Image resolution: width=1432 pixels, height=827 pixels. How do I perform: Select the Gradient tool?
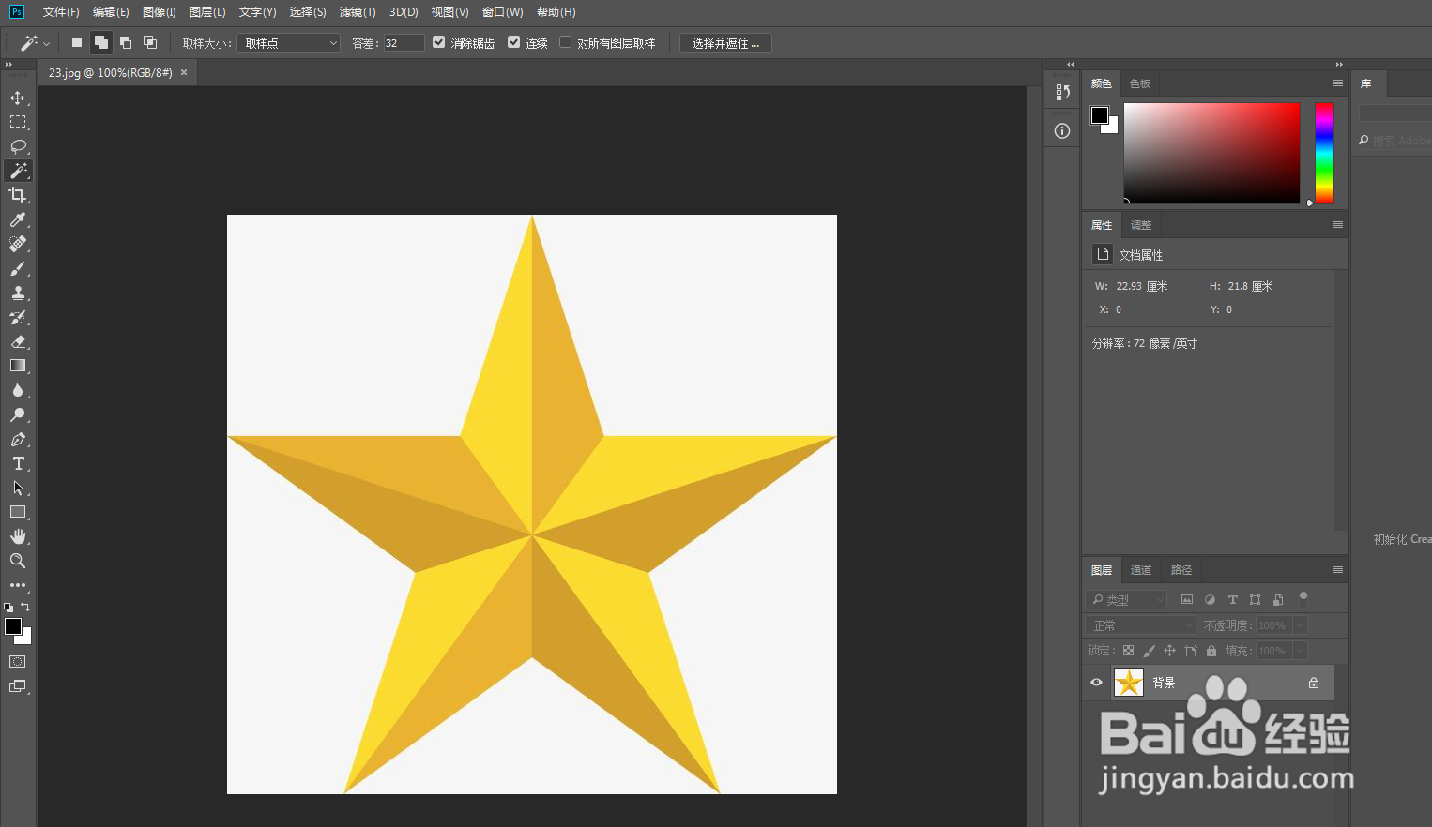tap(18, 366)
